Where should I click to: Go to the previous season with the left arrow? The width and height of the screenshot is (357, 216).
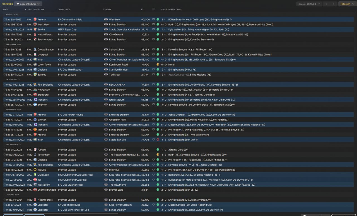click(326, 4)
